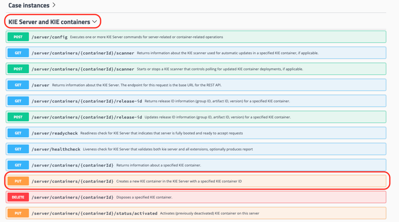Open 'Returns information about the KIE Server' description
The image size is (399, 222).
tap(137, 85)
